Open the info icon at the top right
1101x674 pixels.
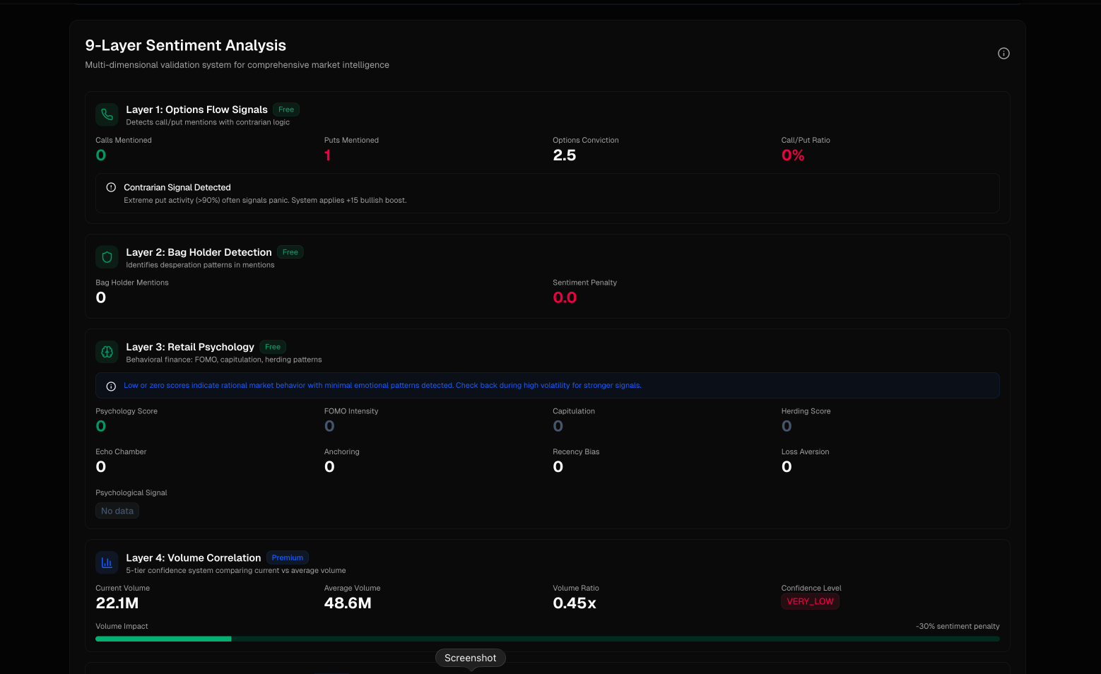pos(1003,53)
